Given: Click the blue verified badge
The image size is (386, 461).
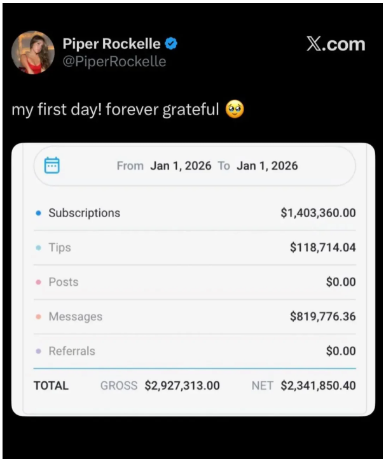Looking at the screenshot, I should (171, 44).
